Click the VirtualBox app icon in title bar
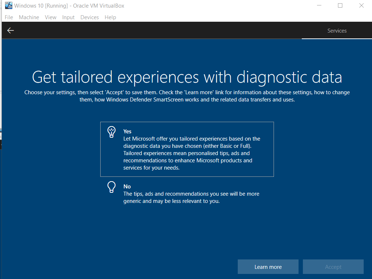 (x=9, y=5)
